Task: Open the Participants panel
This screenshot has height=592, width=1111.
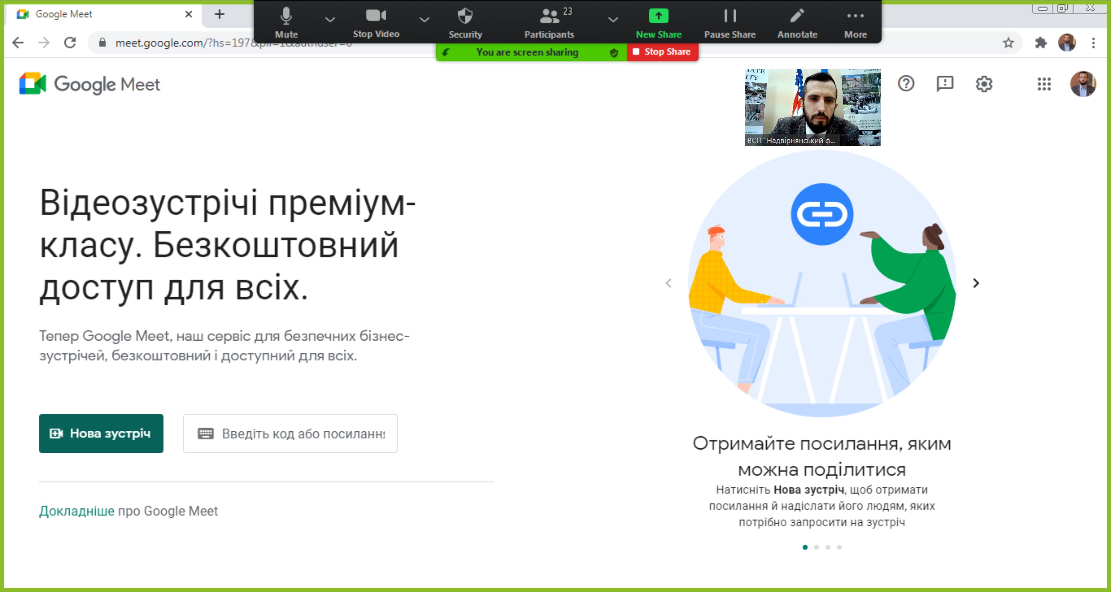Action: pos(549,23)
